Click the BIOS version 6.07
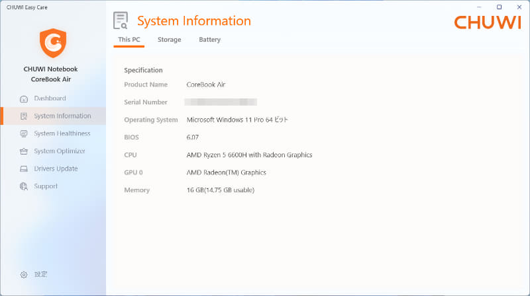This screenshot has height=296, width=530. (193, 137)
